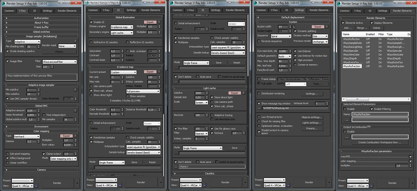417x191 pixels.
Task: Open Image sampler Type 'Adaptive' dropdown
Action: 27,42
